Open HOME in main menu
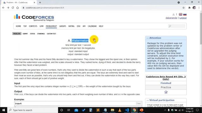 click(18, 26)
